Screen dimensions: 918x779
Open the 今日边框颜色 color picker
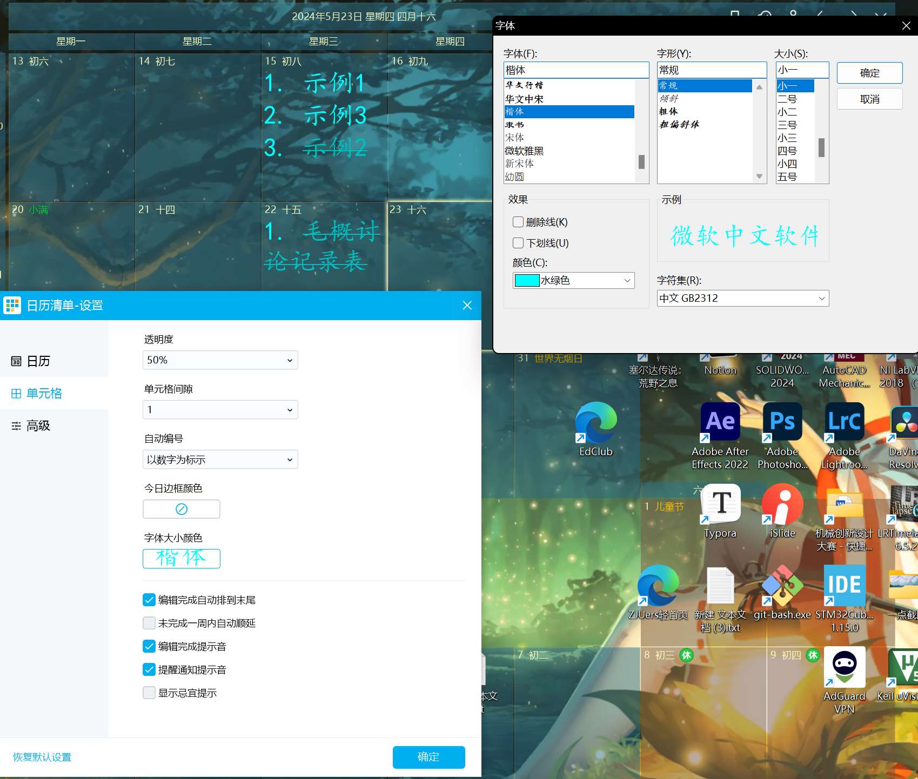(181, 509)
